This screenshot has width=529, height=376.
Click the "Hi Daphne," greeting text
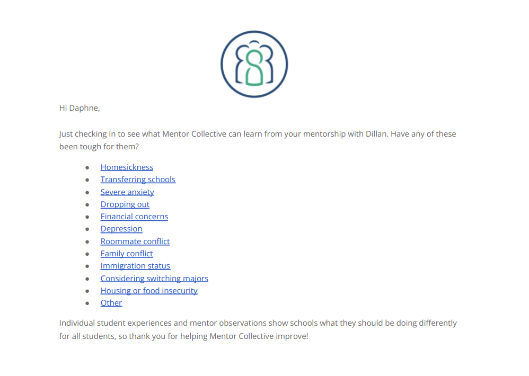pyautogui.click(x=80, y=108)
